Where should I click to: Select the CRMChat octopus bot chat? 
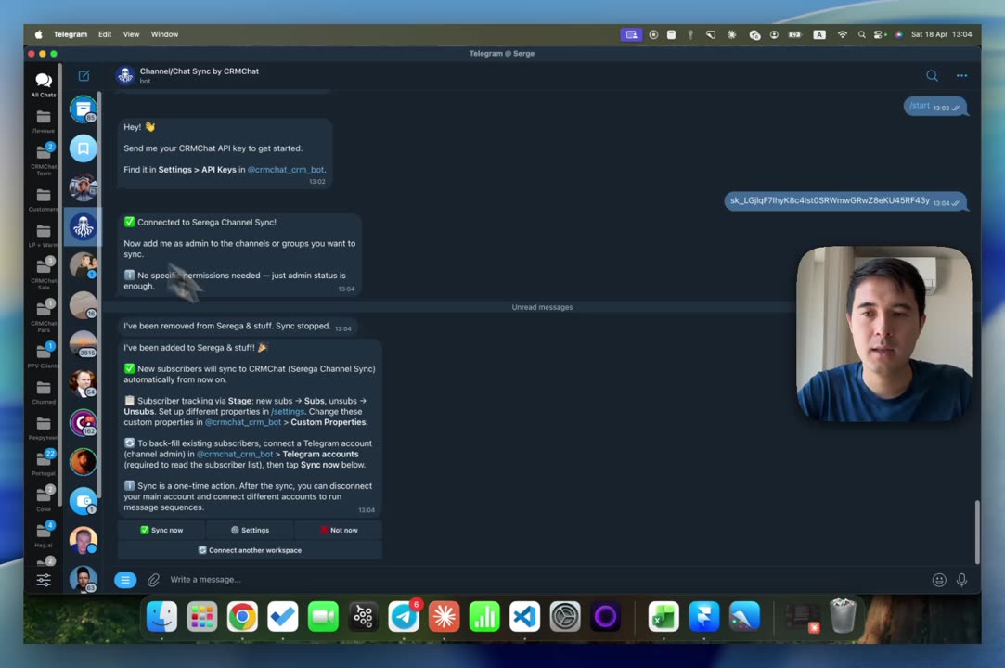[x=84, y=227]
